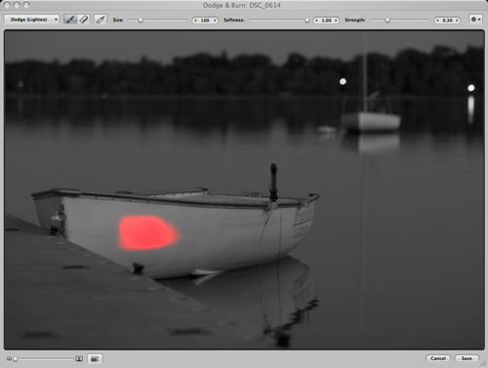Click the Cancel button

[438, 358]
